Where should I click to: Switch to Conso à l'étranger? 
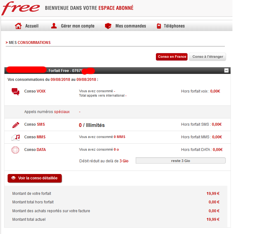207,57
